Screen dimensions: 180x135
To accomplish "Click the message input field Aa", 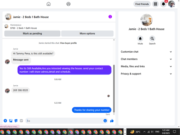I will click(x=64, y=121).
